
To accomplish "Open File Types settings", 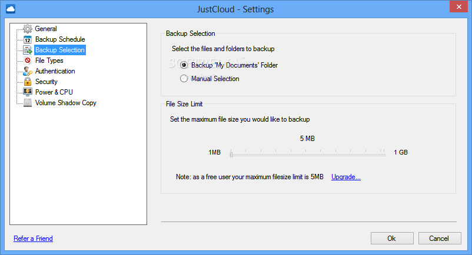I will coord(49,61).
